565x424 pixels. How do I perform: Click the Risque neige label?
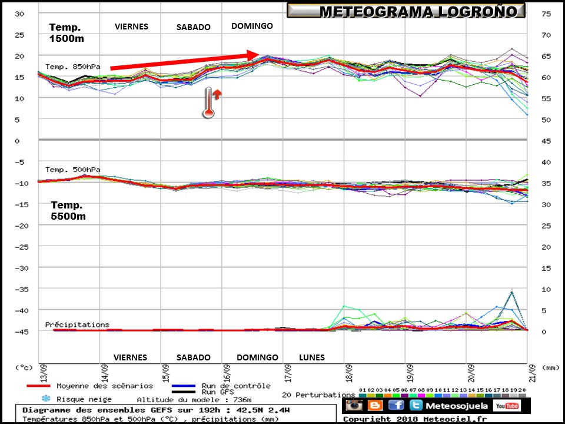click(84, 399)
